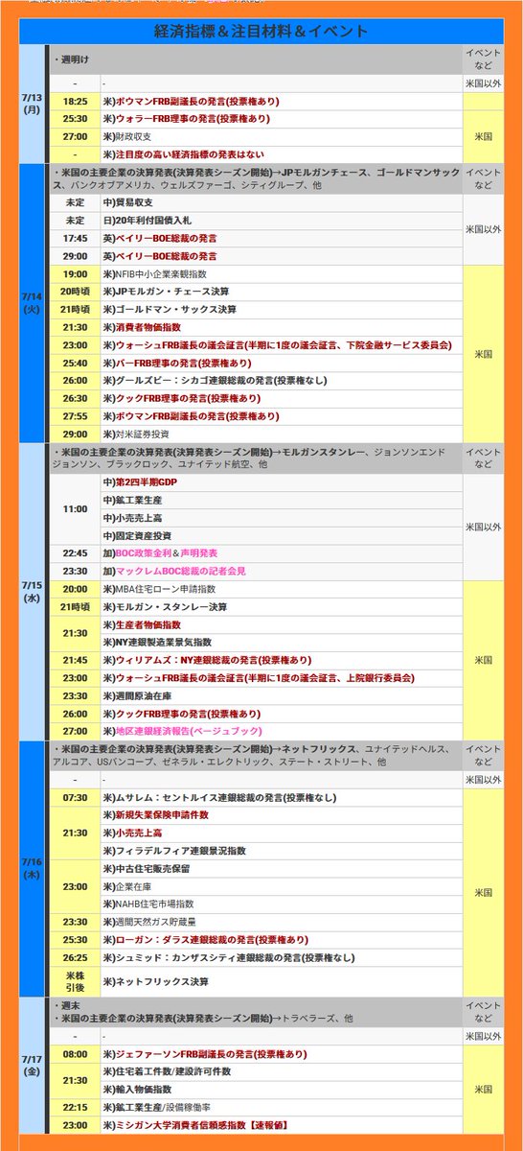523x1151 pixels.
Task: Click the 07:30 time cell
Action: (x=75, y=797)
